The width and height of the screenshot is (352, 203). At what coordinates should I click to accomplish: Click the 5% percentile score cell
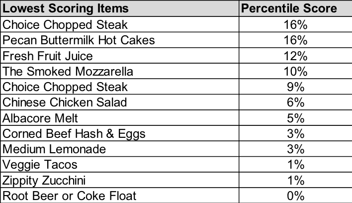(x=295, y=118)
